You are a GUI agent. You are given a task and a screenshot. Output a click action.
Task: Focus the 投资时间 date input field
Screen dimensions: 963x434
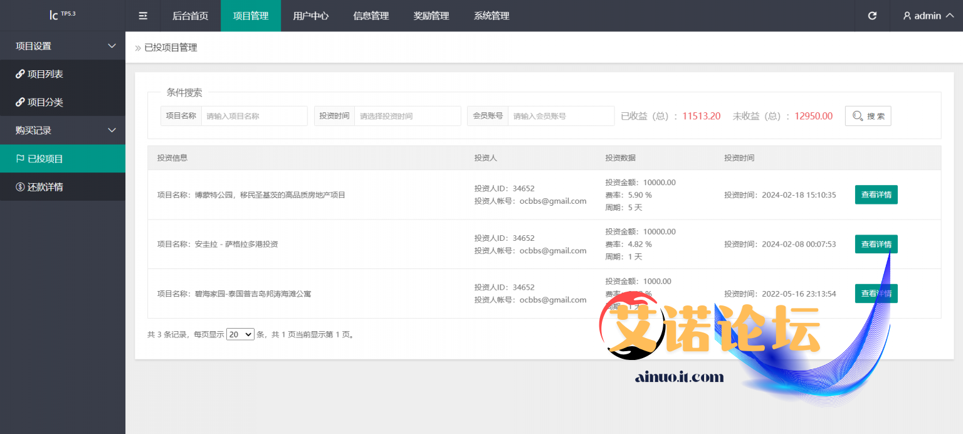pyautogui.click(x=408, y=116)
